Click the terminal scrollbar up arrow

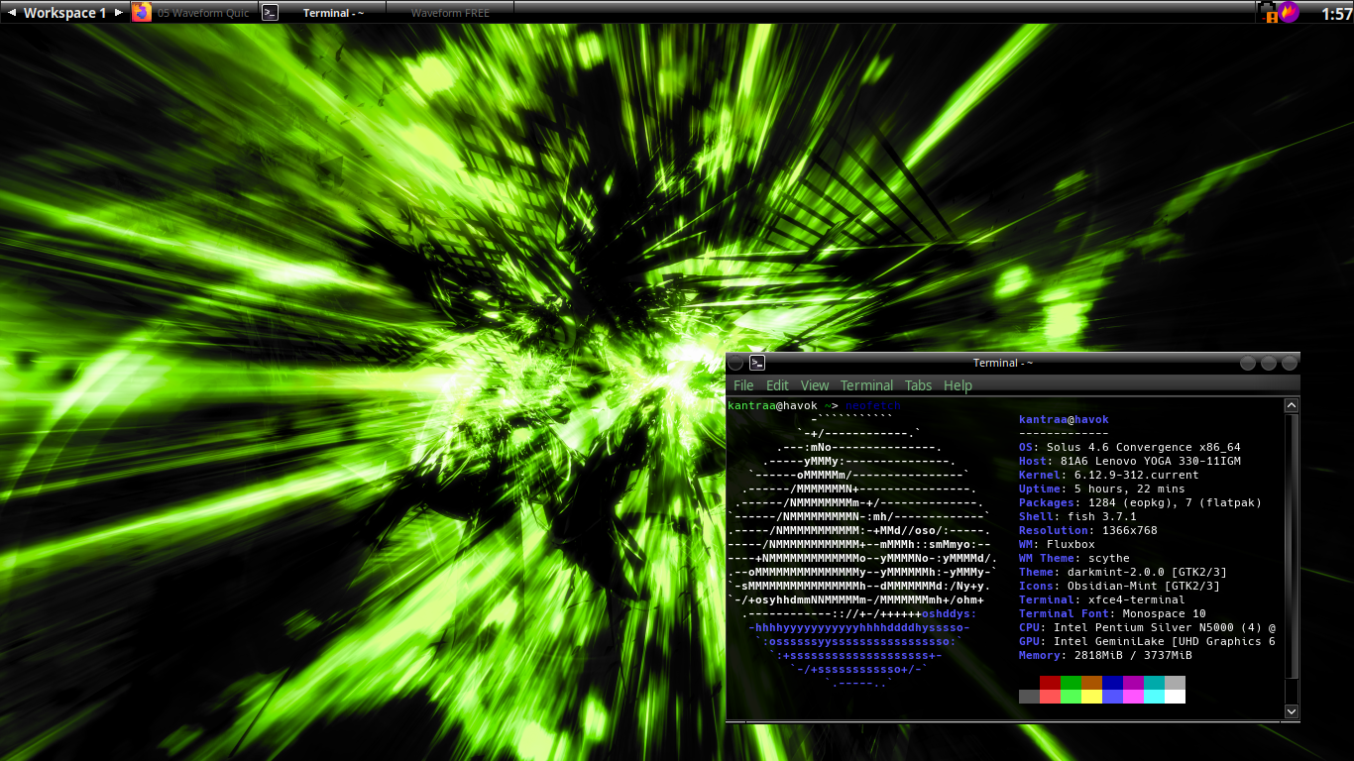(1291, 405)
